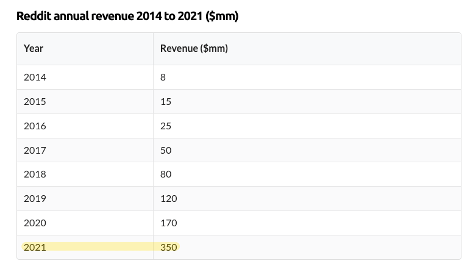
Task: Select the 2018 year cell
Action: coord(35,174)
